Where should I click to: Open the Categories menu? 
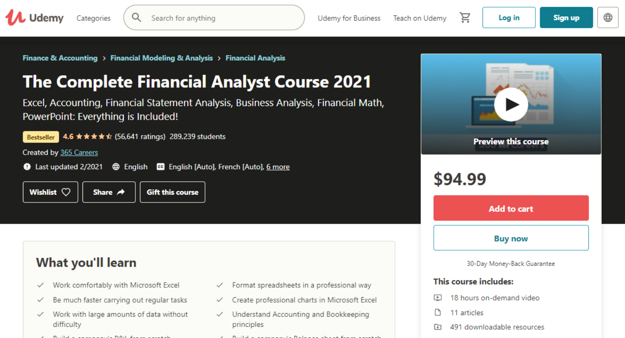click(93, 18)
